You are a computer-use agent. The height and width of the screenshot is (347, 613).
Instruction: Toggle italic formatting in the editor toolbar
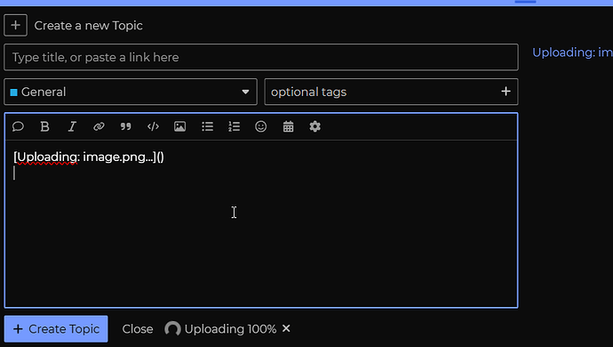point(72,126)
